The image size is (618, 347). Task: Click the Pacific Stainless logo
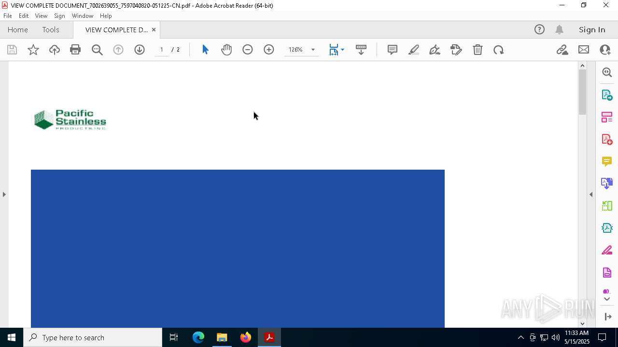click(x=70, y=120)
